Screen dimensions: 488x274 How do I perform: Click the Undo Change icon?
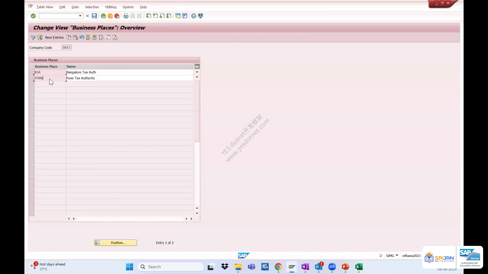point(82,38)
